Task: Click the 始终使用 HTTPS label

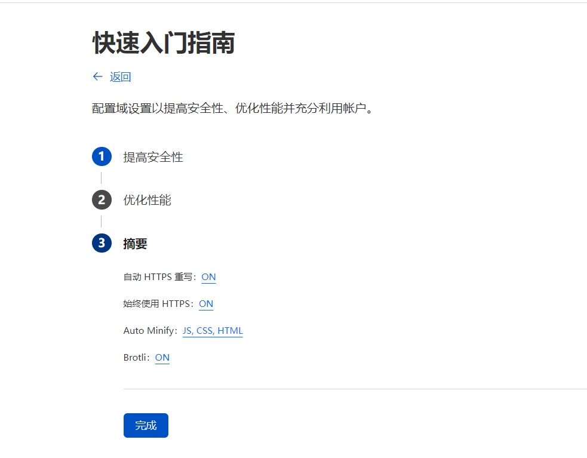Action: click(x=158, y=304)
